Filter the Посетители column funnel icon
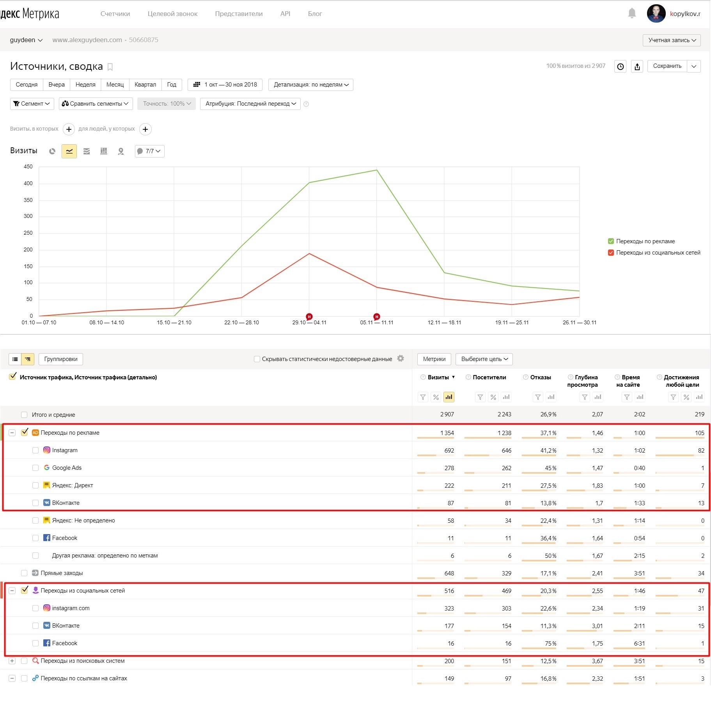The height and width of the screenshot is (722, 711). (x=480, y=397)
